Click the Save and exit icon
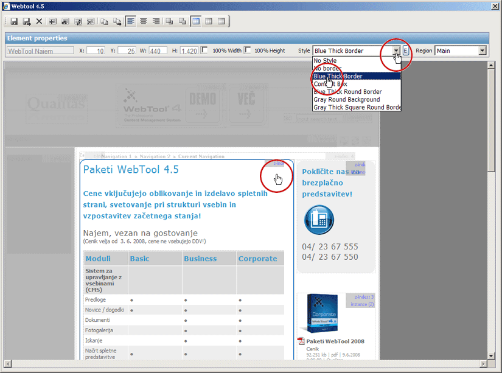Screen dimensions: 502x373 pos(27,21)
